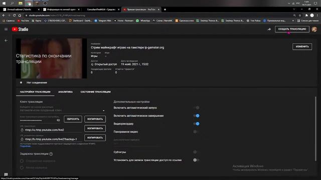The height and width of the screenshot is (180, 321).
Task: Open the Карты bookmark
Action: click(37, 20)
